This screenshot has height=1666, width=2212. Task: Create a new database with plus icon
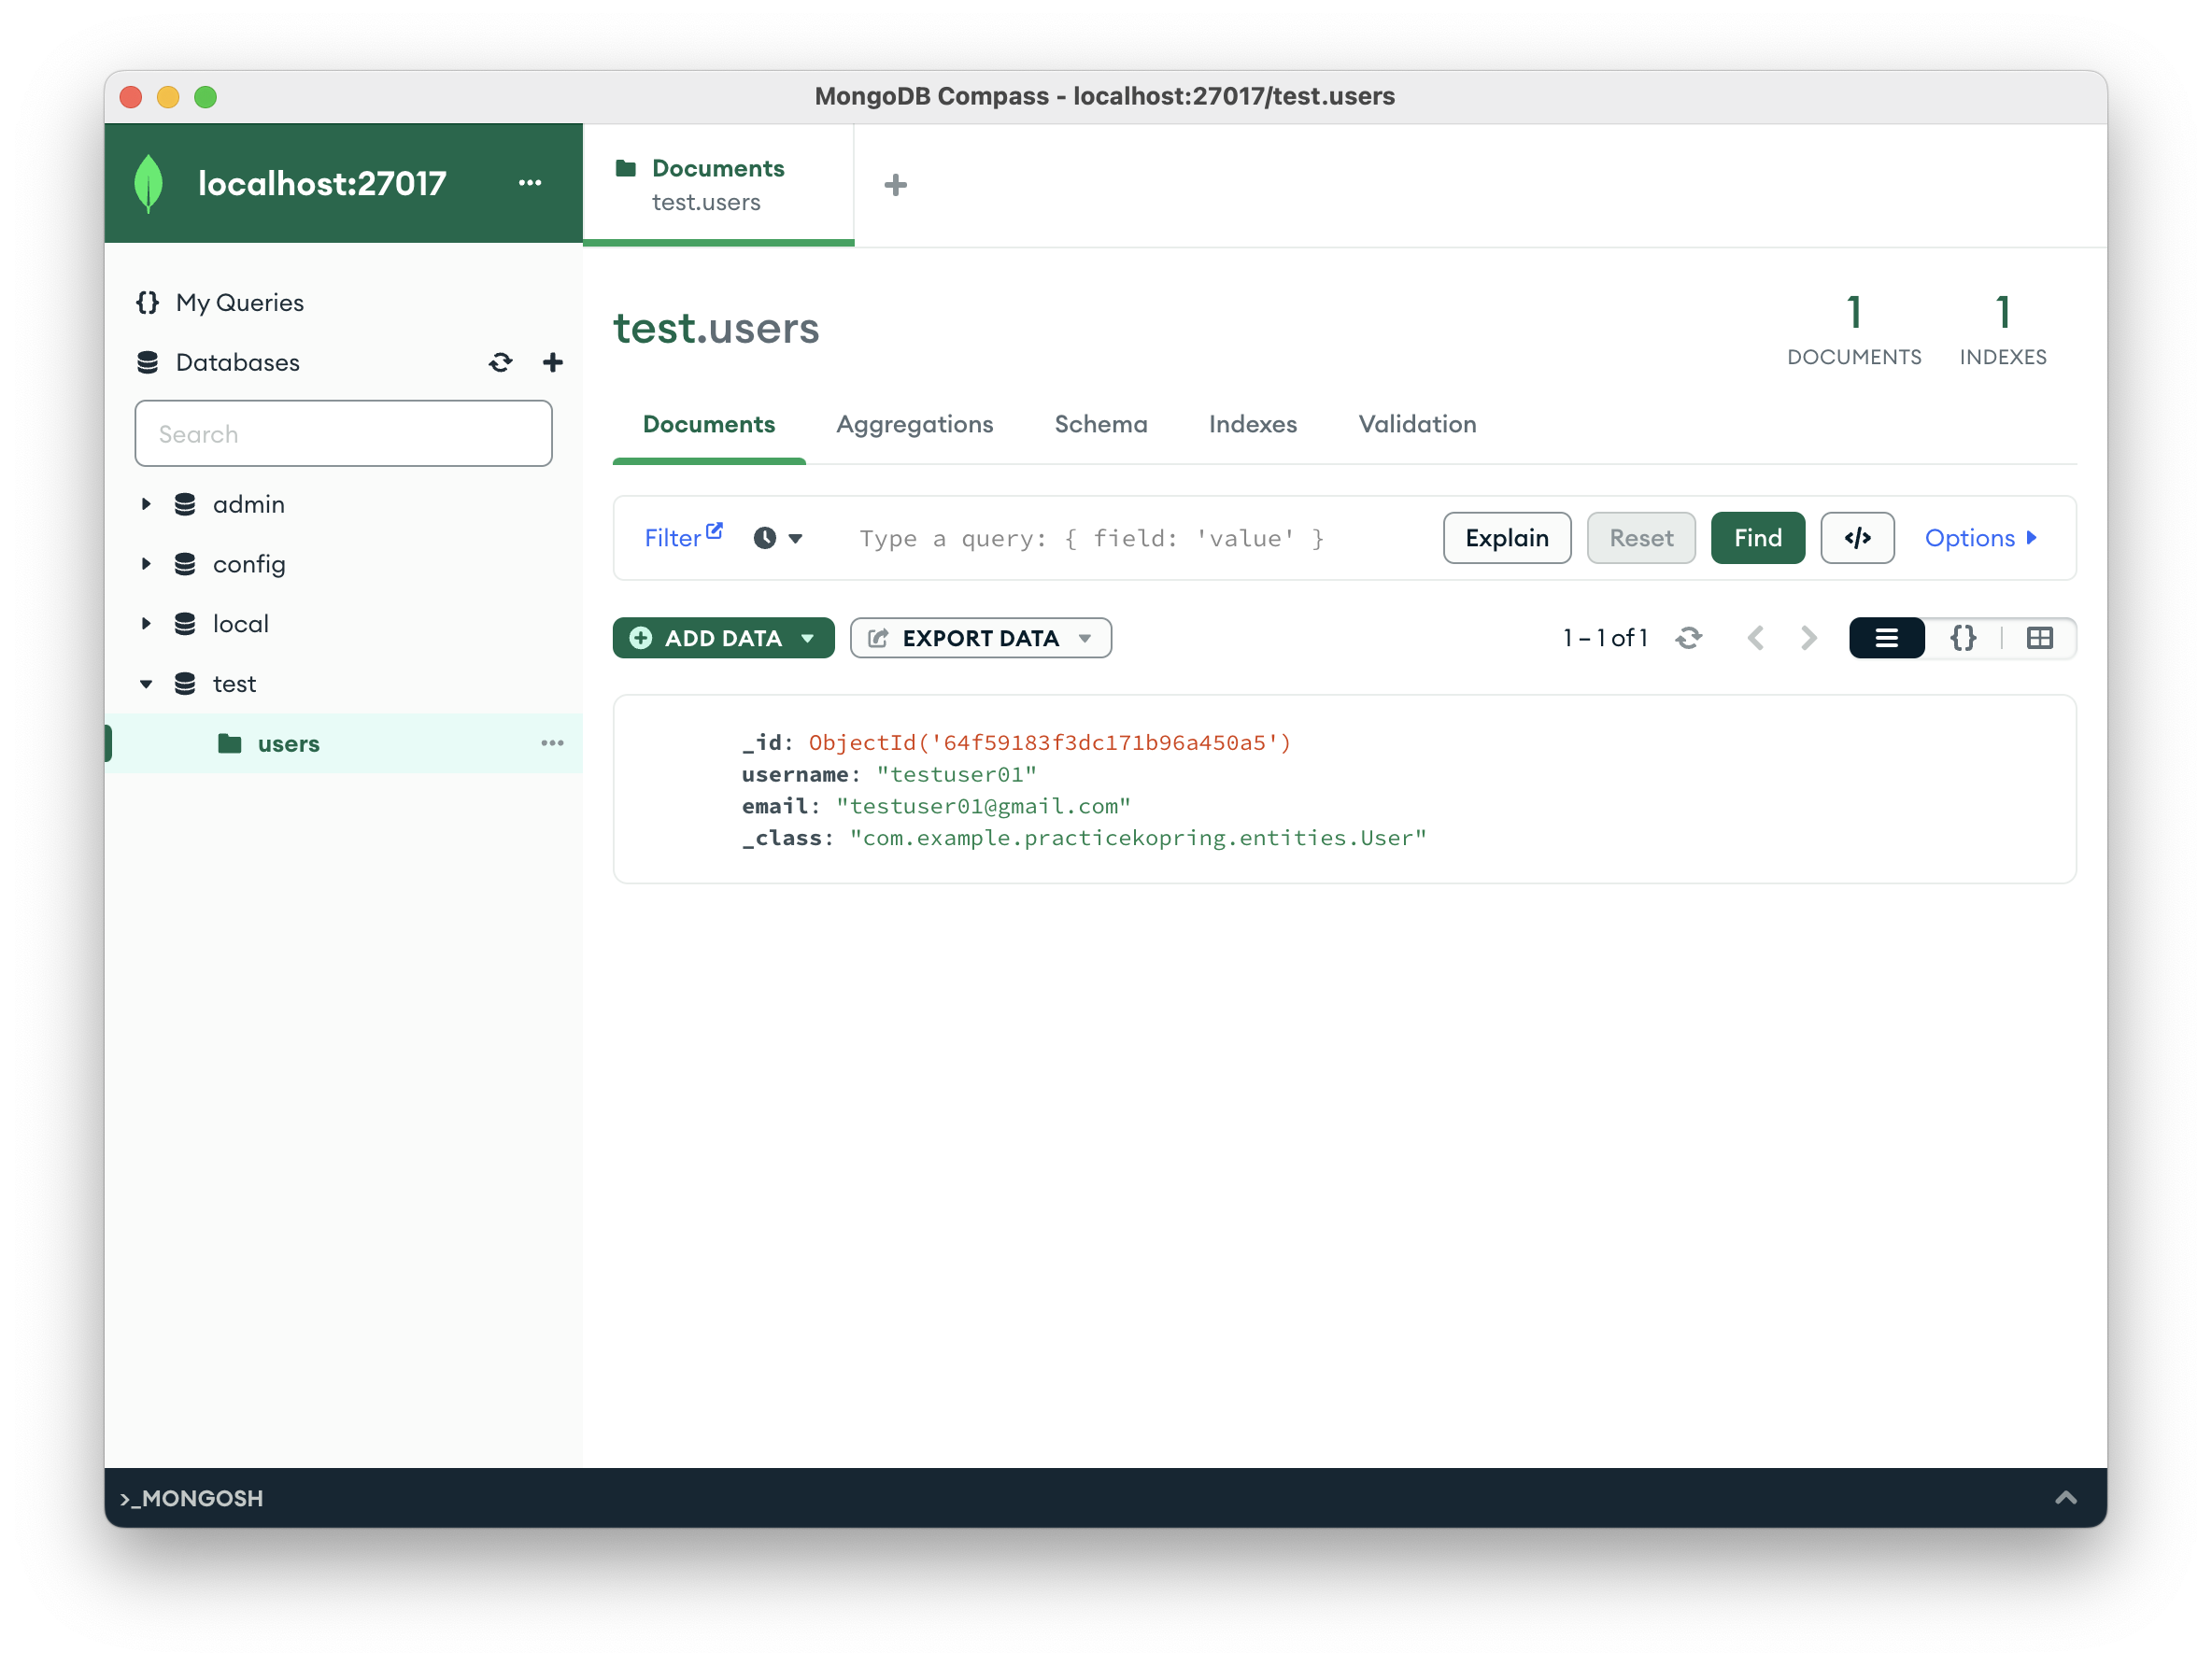click(x=553, y=362)
